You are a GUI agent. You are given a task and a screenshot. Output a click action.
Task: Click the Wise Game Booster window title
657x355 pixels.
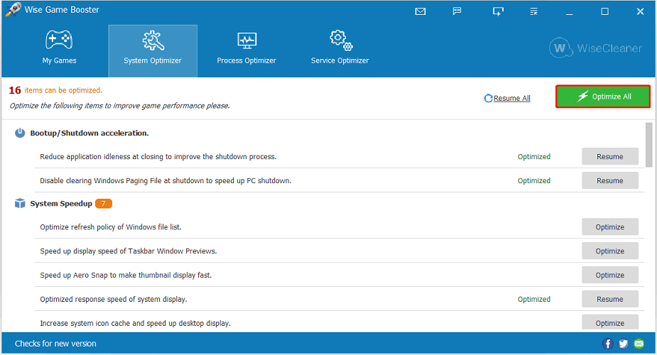(62, 10)
